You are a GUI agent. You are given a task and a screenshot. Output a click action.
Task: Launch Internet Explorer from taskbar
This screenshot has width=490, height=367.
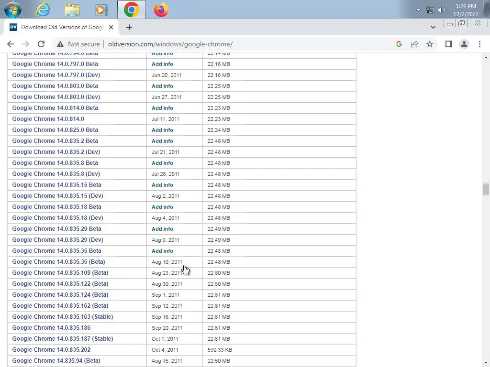[x=43, y=10]
